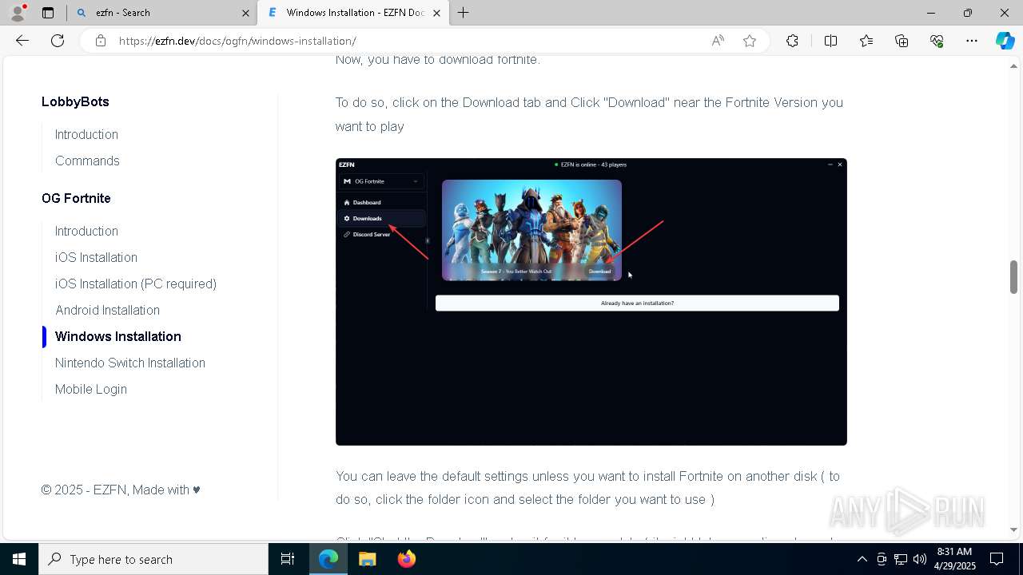Refresh the current page
This screenshot has height=575, width=1023.
point(58,41)
